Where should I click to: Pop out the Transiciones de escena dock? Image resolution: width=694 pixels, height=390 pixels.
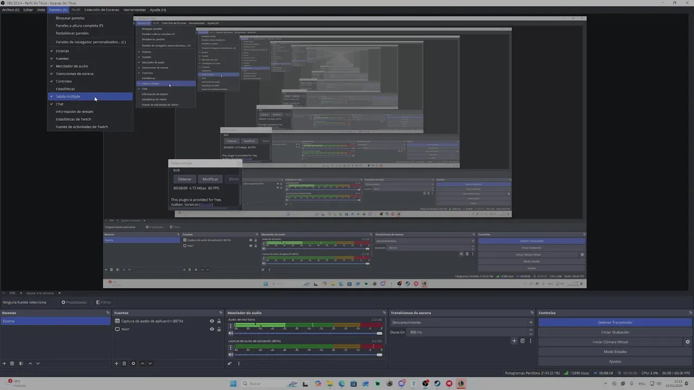532,313
